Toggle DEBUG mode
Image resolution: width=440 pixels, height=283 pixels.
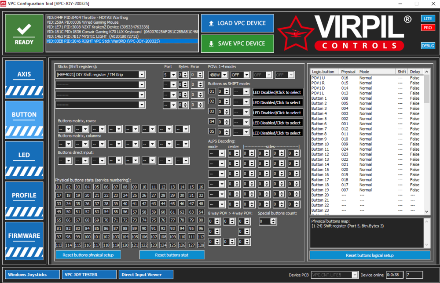428,46
